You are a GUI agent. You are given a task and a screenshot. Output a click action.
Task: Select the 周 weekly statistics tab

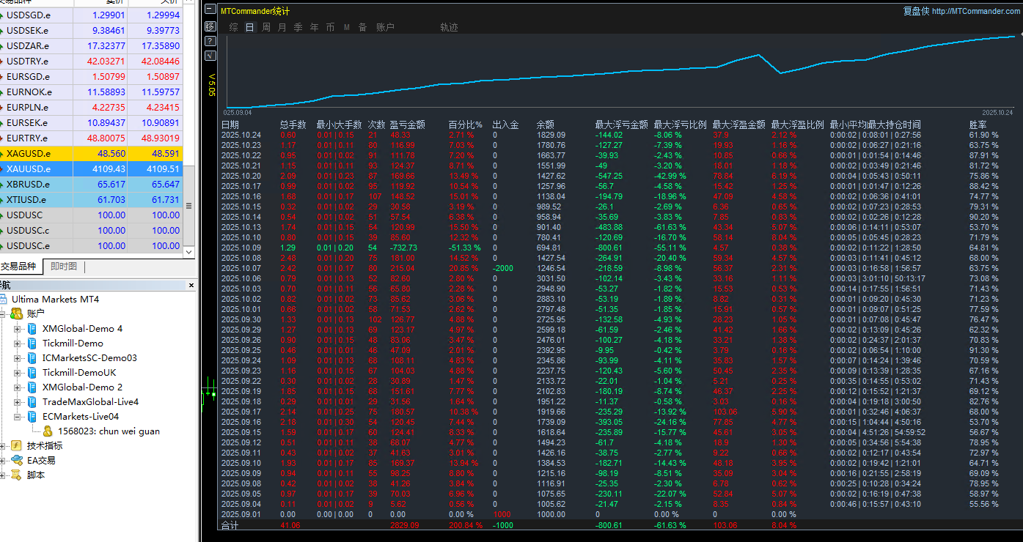266,27
